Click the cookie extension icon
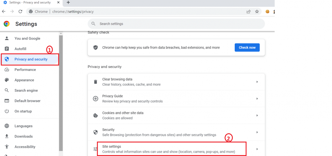This screenshot has width=332, height=156. click(267, 11)
